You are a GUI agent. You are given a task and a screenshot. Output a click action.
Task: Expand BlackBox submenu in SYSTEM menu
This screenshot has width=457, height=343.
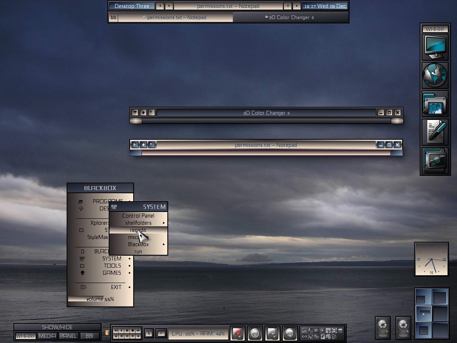(138, 245)
